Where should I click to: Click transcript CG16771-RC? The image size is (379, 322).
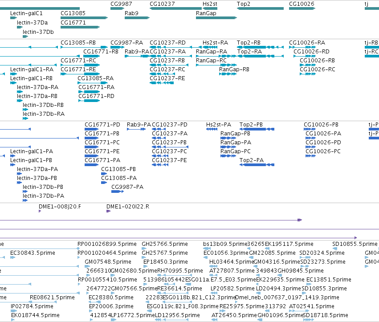pyautogui.click(x=78, y=61)
